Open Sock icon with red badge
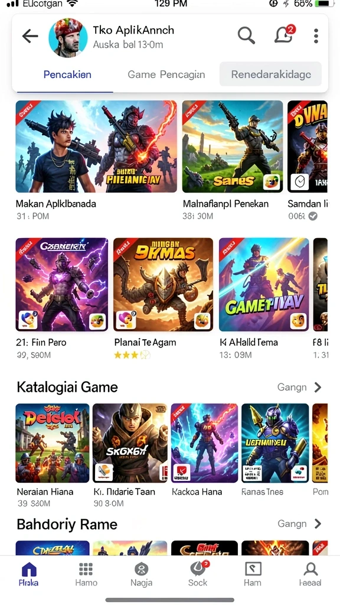The height and width of the screenshot is (605, 340). [x=198, y=574]
